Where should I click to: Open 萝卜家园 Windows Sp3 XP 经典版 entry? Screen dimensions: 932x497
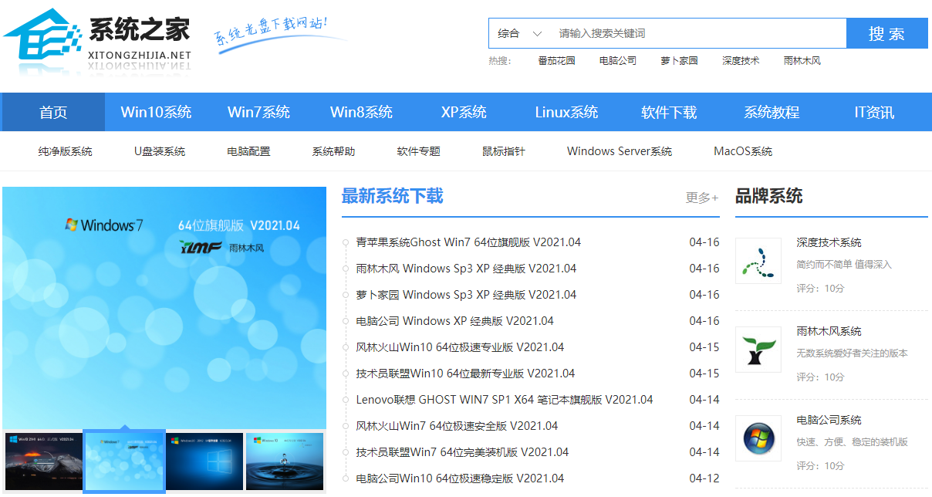(x=466, y=295)
